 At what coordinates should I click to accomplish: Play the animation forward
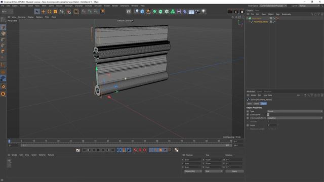[98, 150]
